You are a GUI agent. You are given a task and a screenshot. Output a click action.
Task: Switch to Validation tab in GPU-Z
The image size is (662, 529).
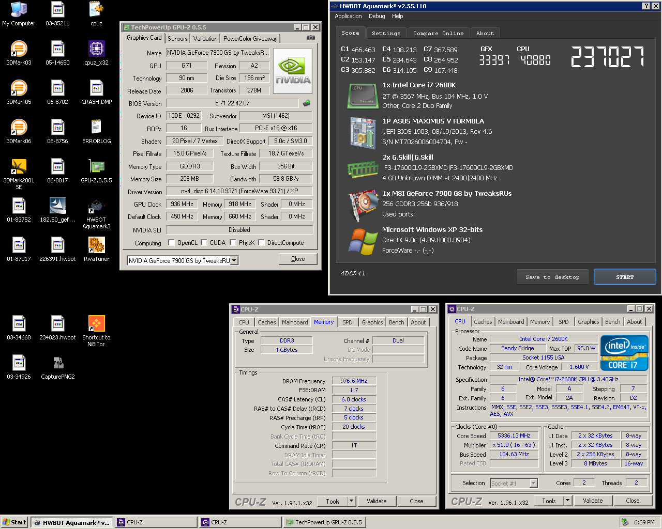(205, 39)
